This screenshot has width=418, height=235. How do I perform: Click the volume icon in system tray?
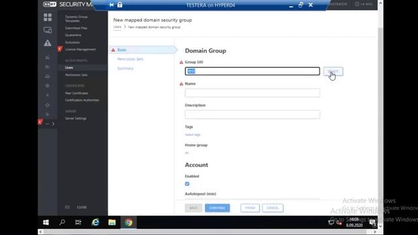339,223
